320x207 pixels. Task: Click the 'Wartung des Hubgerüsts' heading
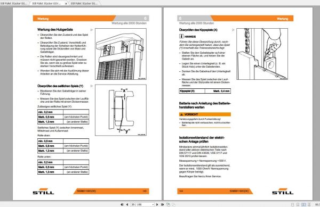pos(55,29)
